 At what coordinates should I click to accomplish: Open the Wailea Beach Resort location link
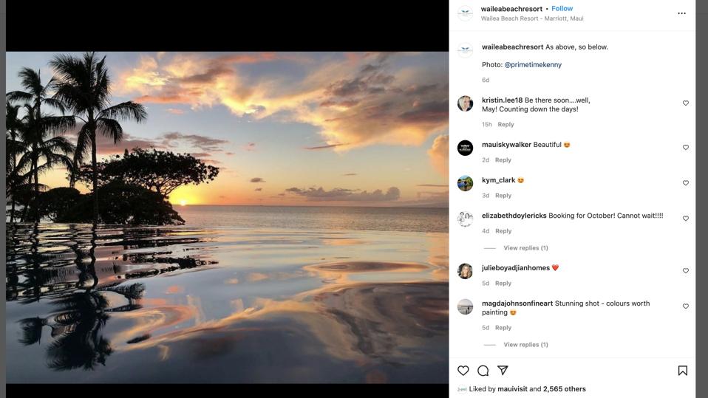point(532,18)
